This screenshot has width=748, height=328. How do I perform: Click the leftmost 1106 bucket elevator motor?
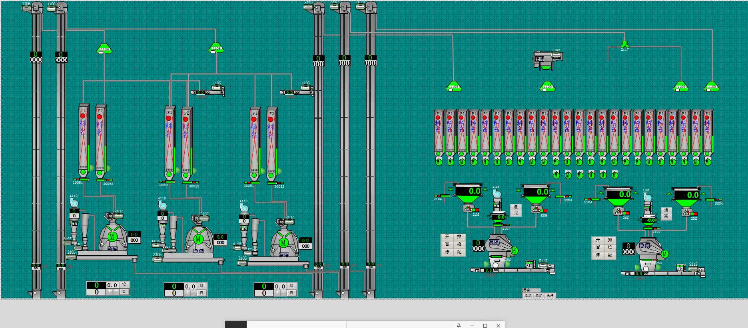click(x=27, y=8)
